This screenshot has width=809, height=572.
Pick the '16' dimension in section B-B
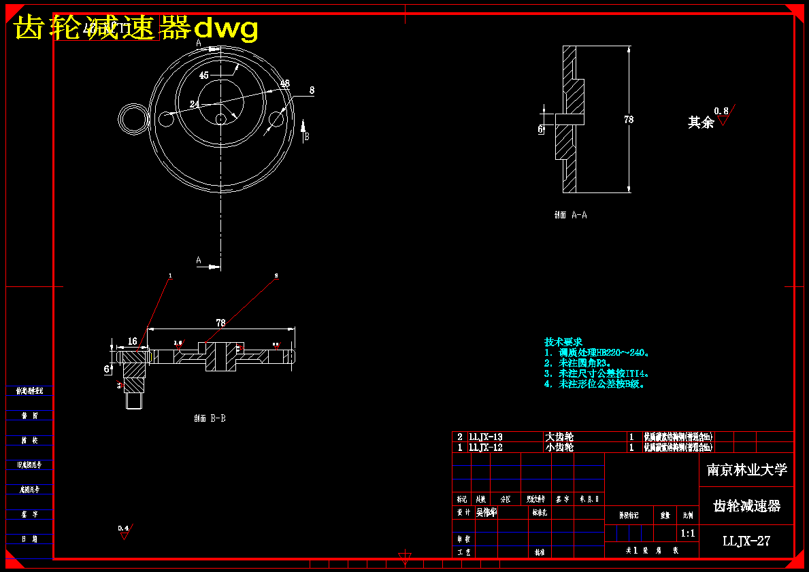pyautogui.click(x=133, y=341)
